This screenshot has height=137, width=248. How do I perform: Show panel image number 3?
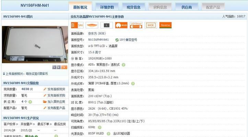(x=64, y=67)
